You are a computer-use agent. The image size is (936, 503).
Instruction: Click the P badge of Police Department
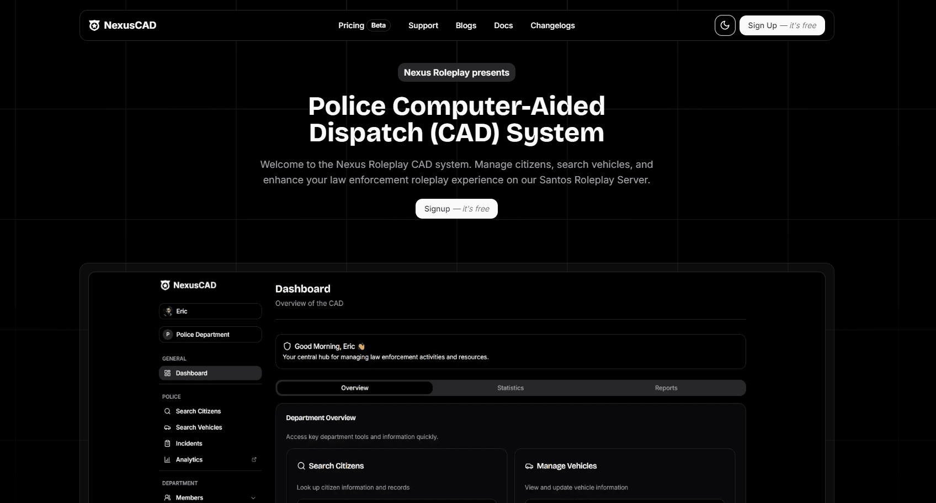click(168, 335)
